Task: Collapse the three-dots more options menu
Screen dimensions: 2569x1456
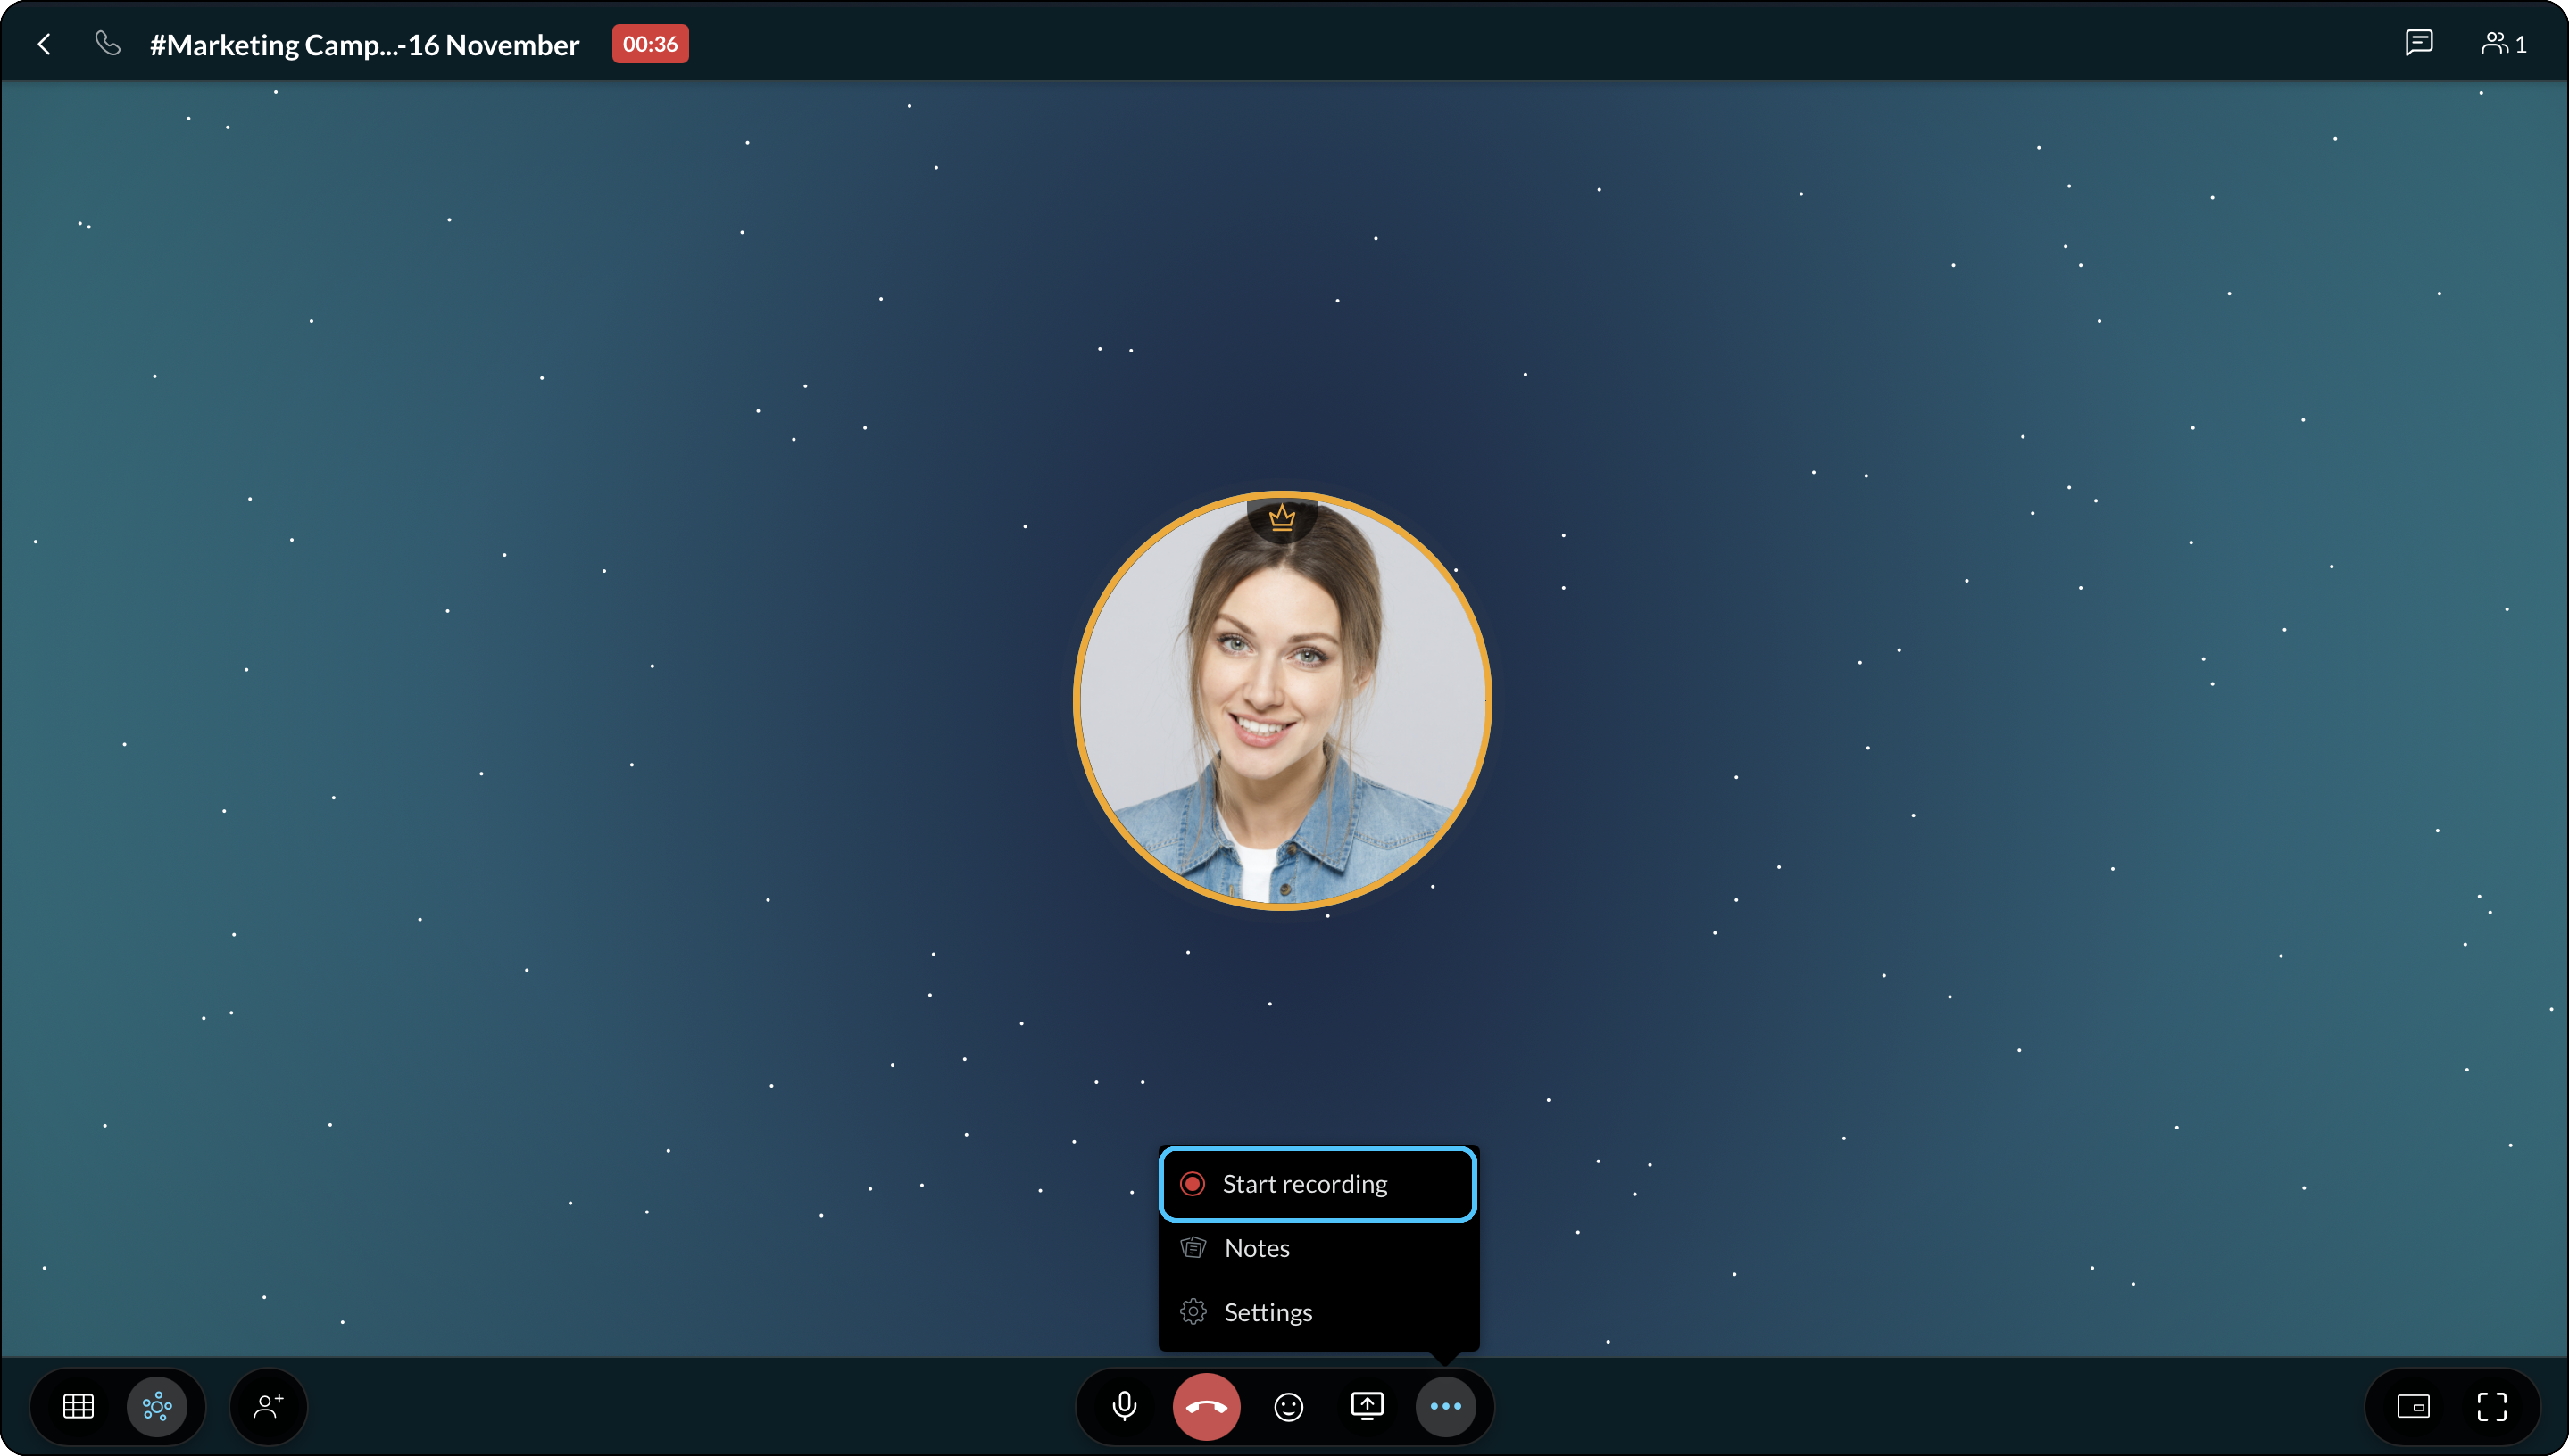Action: pos(1446,1406)
